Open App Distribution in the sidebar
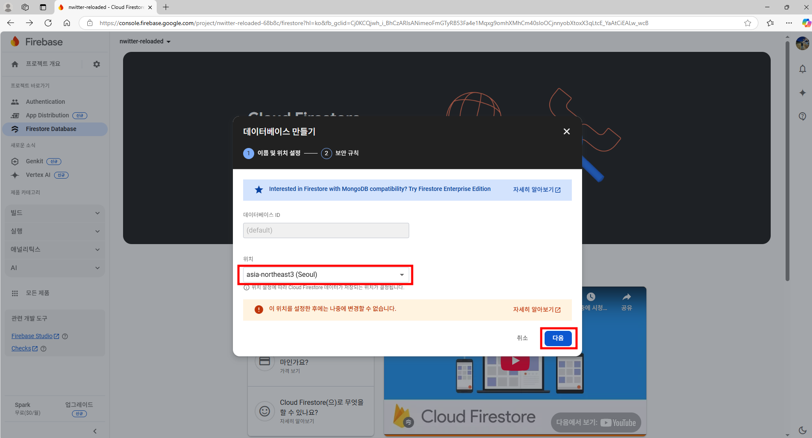Image resolution: width=812 pixels, height=438 pixels. click(x=47, y=115)
